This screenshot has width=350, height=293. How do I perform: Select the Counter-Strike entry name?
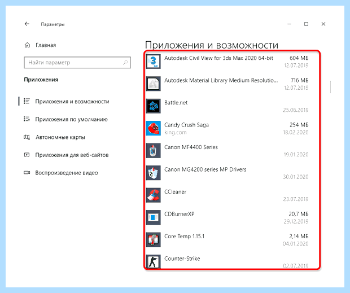tap(182, 259)
